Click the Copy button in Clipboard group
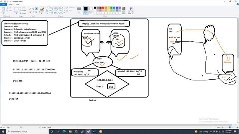The image size is (239, 134). click(9, 10)
